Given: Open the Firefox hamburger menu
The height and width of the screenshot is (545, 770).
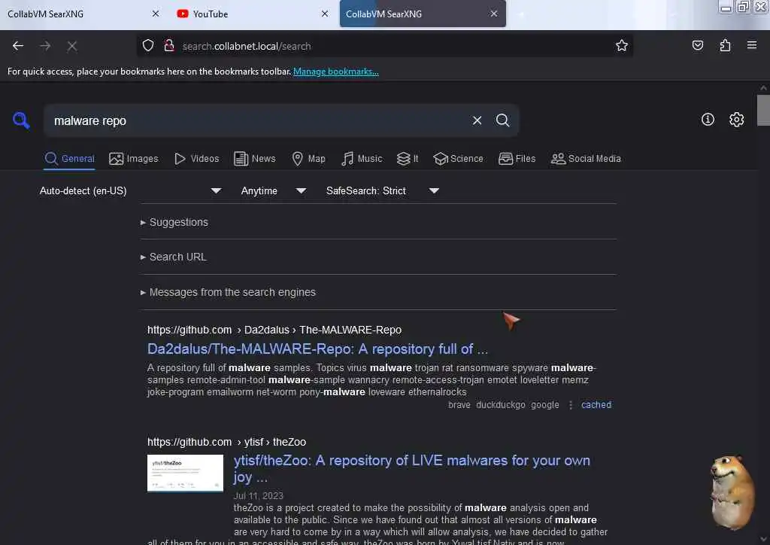Looking at the screenshot, I should 751,45.
